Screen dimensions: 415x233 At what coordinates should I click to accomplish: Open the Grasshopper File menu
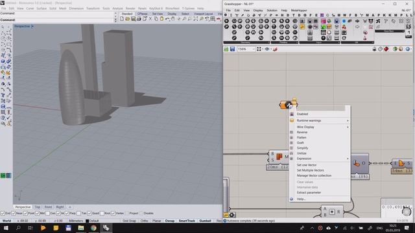point(228,10)
